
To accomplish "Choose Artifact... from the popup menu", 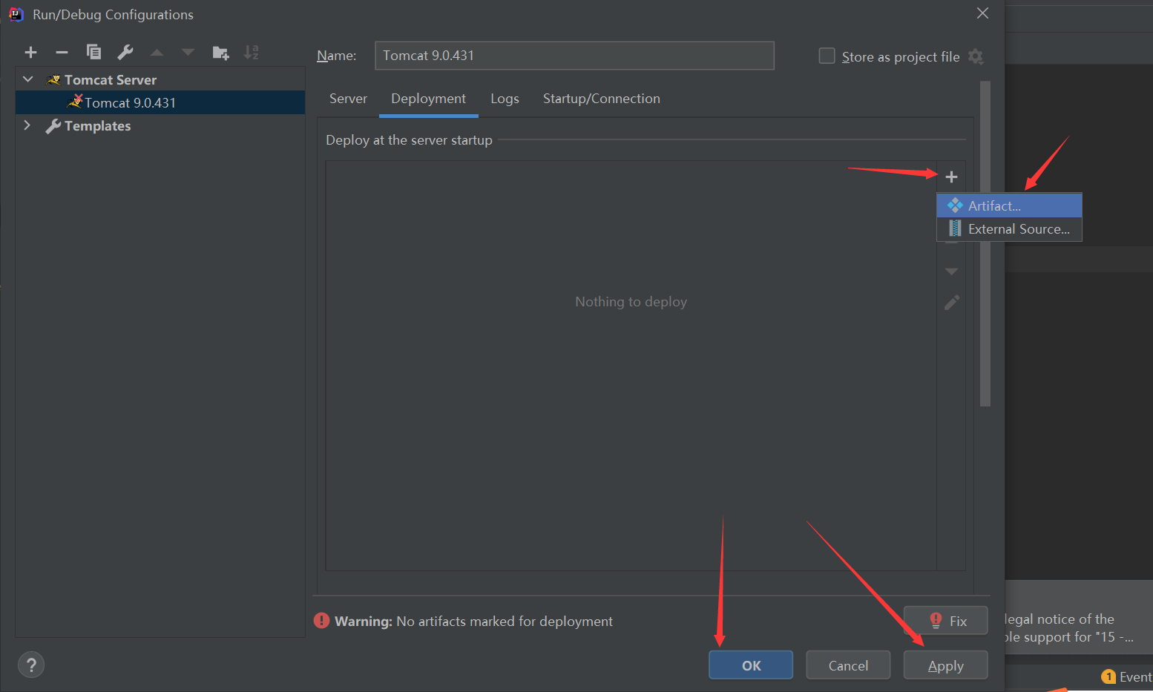I will (x=1009, y=205).
